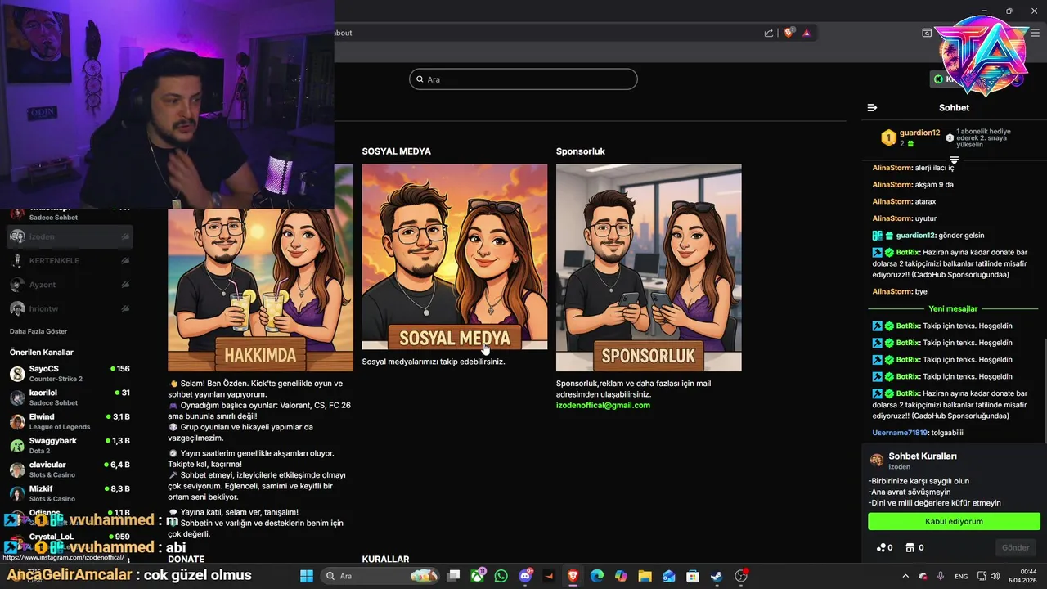
Task: Open the Brave Shields lion icon
Action: (x=789, y=33)
